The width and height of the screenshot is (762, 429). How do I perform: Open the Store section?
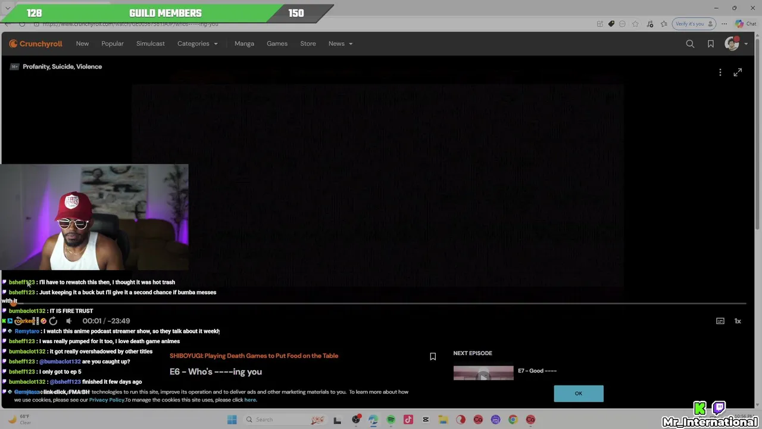[x=308, y=43]
